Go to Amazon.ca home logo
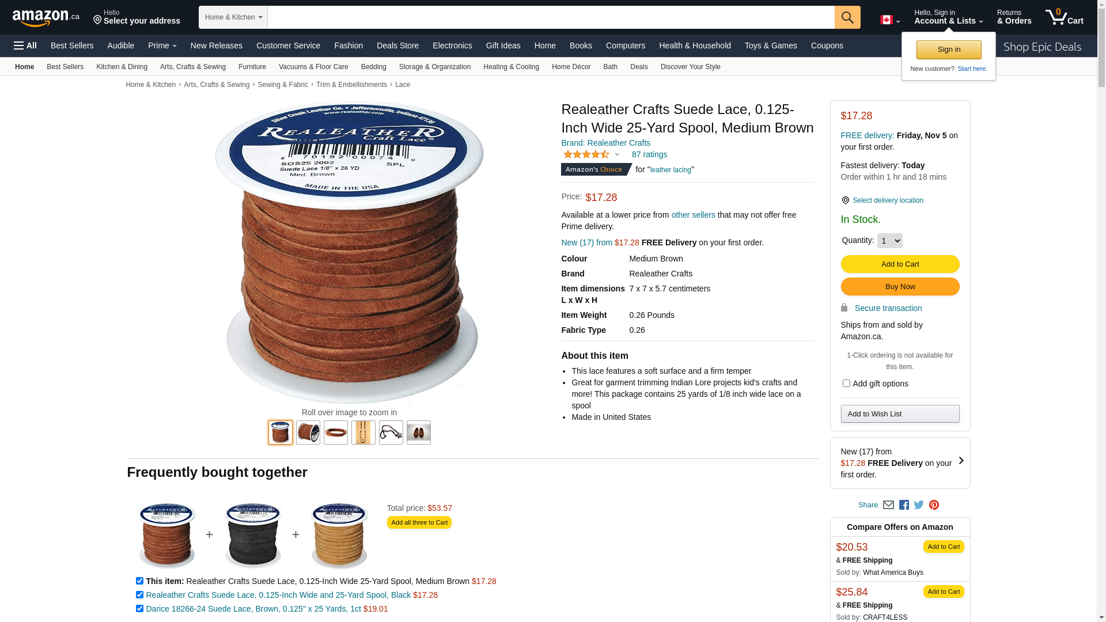This screenshot has height=622, width=1106. (46, 17)
